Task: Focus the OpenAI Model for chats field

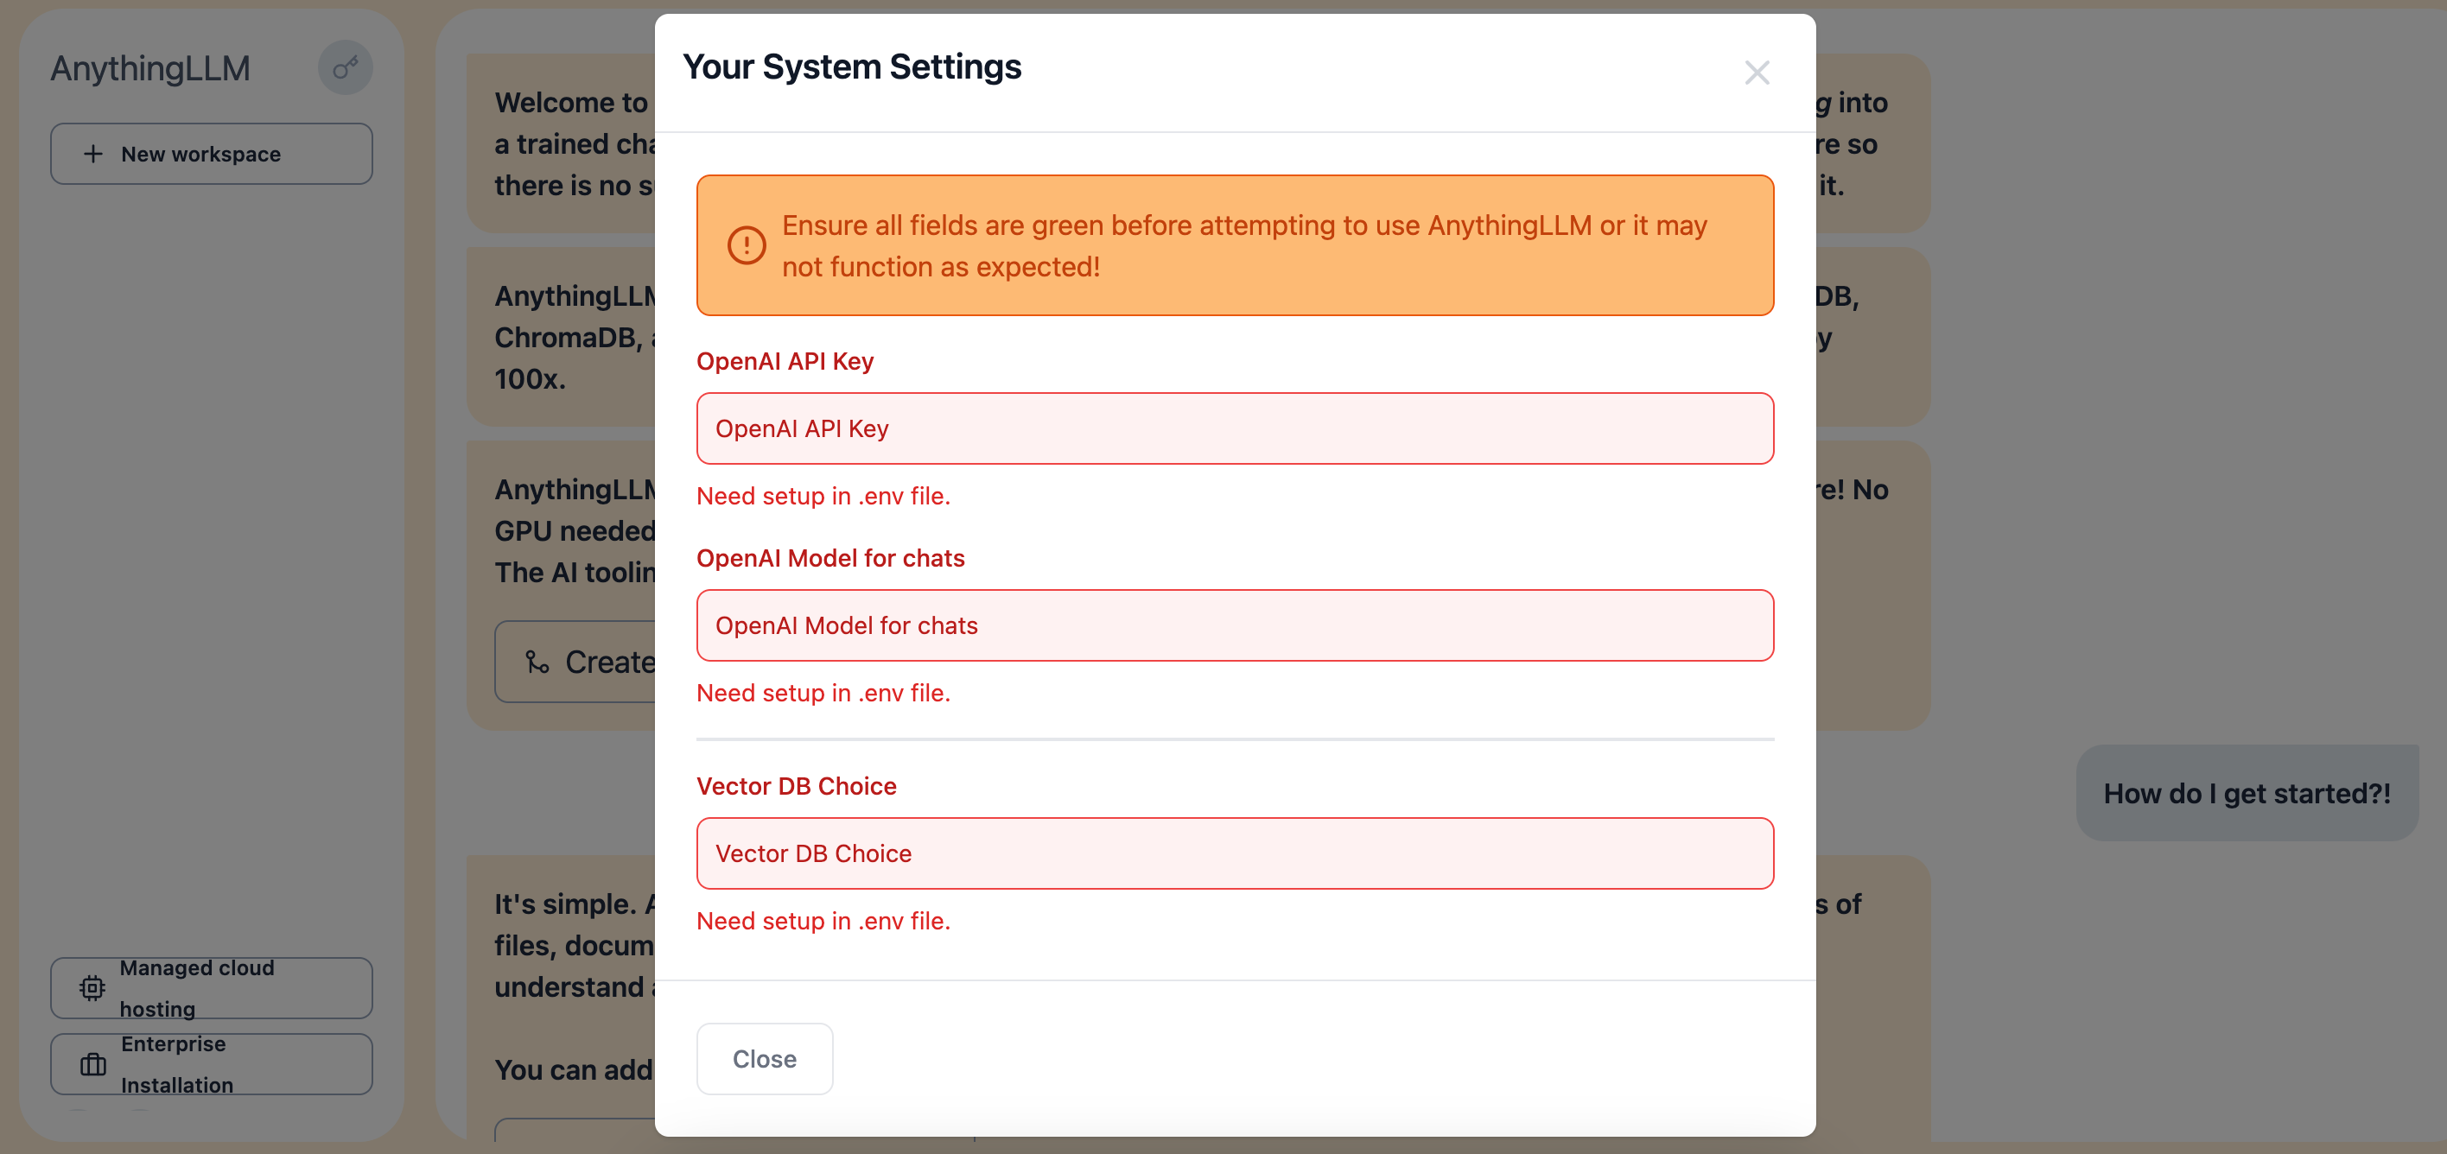Action: (x=1235, y=625)
